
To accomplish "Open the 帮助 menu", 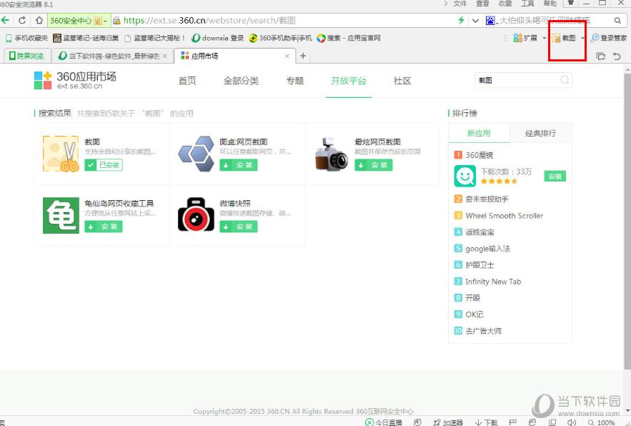I will (550, 4).
